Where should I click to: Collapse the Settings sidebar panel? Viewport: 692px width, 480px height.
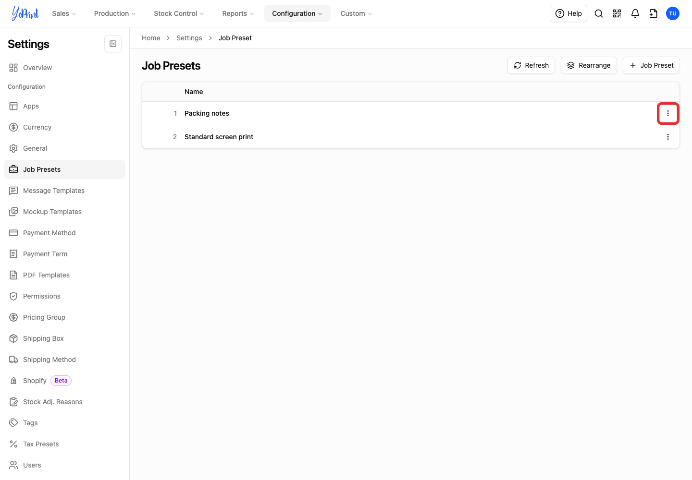tap(113, 44)
